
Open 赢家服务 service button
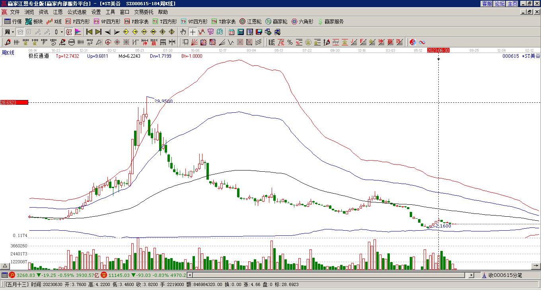(x=331, y=22)
